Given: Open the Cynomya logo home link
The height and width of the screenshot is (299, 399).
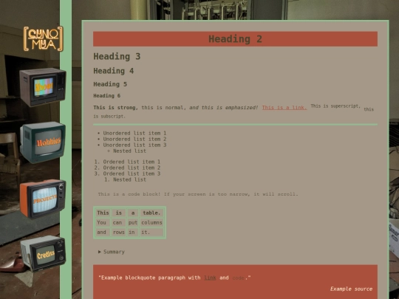Looking at the screenshot, I should pos(44,39).
